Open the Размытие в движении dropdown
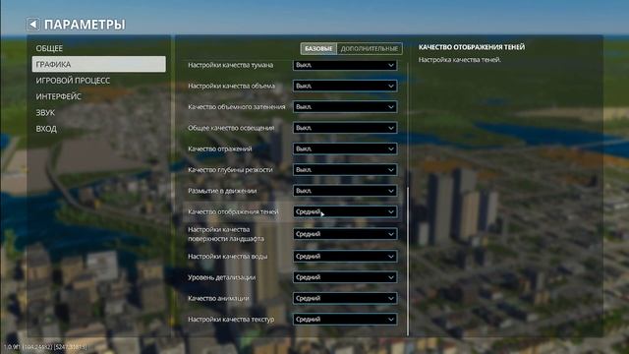 click(345, 191)
